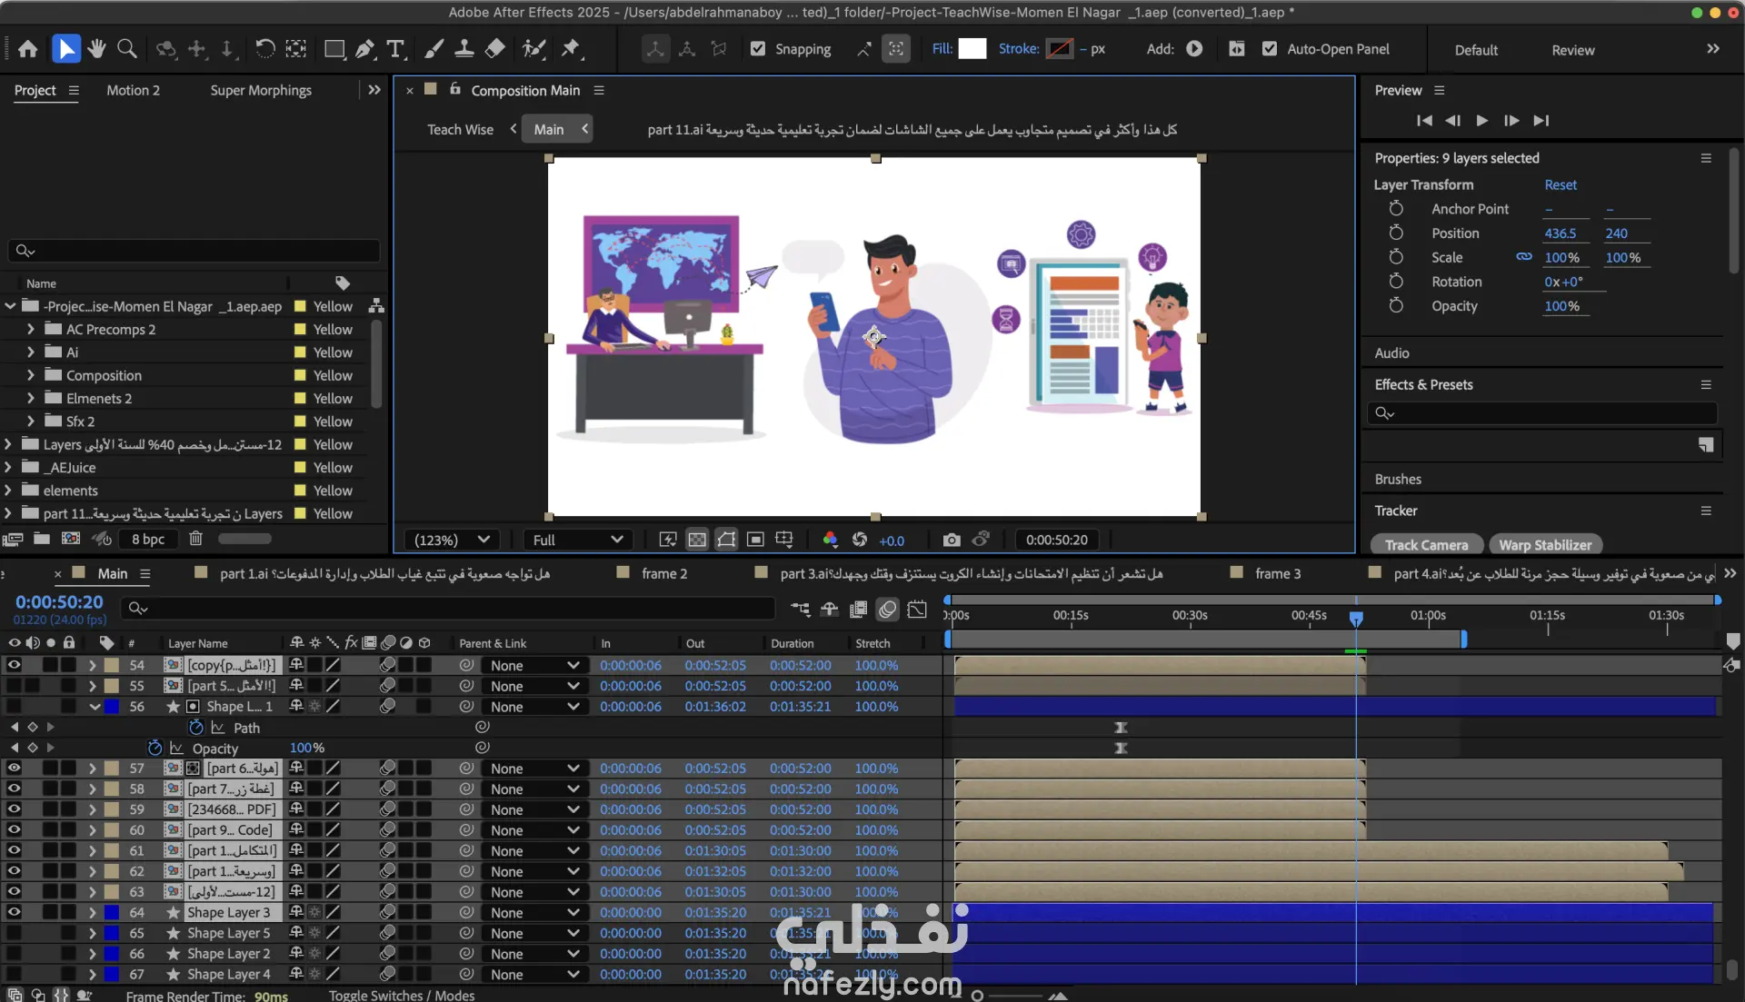Click the Track Camera button
1745x1002 pixels.
tap(1426, 545)
